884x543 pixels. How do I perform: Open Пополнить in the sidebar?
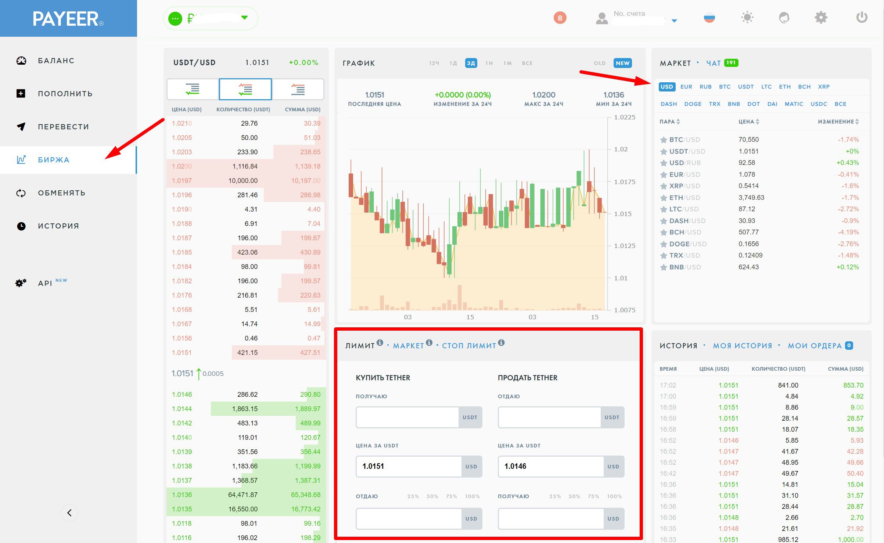68,94
